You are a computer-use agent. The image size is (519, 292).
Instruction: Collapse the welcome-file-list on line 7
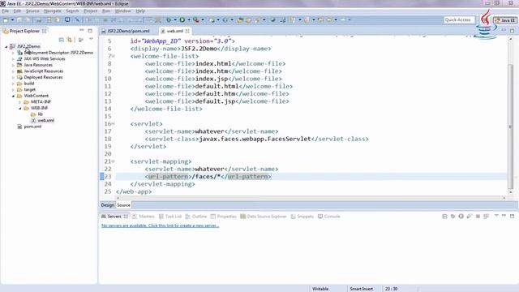114,56
